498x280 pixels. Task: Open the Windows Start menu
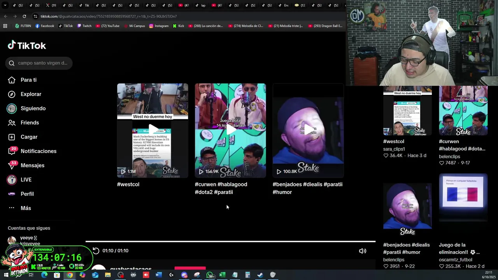point(6,275)
